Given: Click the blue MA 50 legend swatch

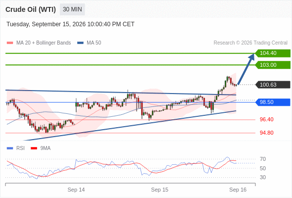Looking at the screenshot, I should pos(80,43).
